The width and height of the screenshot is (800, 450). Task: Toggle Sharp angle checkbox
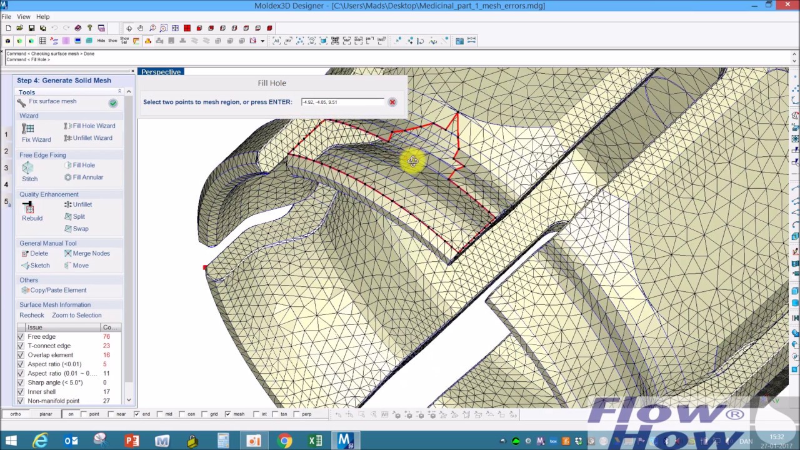[21, 382]
